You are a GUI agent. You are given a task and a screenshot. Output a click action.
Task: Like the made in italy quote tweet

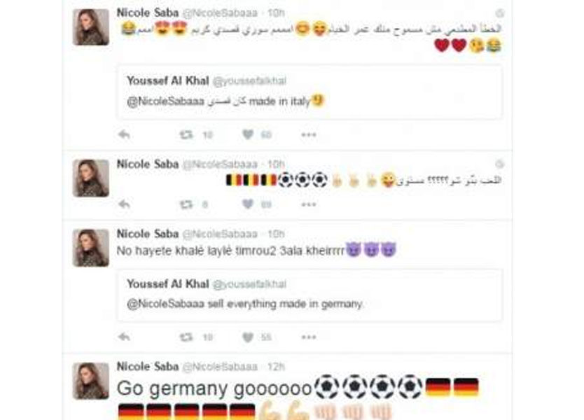click(x=248, y=134)
